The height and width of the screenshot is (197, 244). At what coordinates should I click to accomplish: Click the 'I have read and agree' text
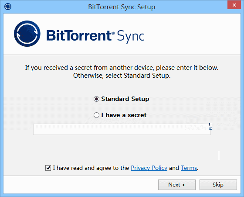pyautogui.click(x=91, y=168)
